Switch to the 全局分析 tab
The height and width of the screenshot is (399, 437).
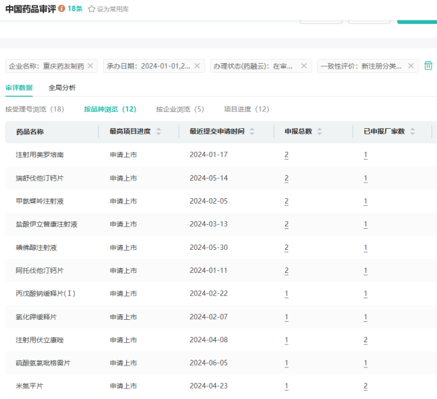click(x=62, y=88)
